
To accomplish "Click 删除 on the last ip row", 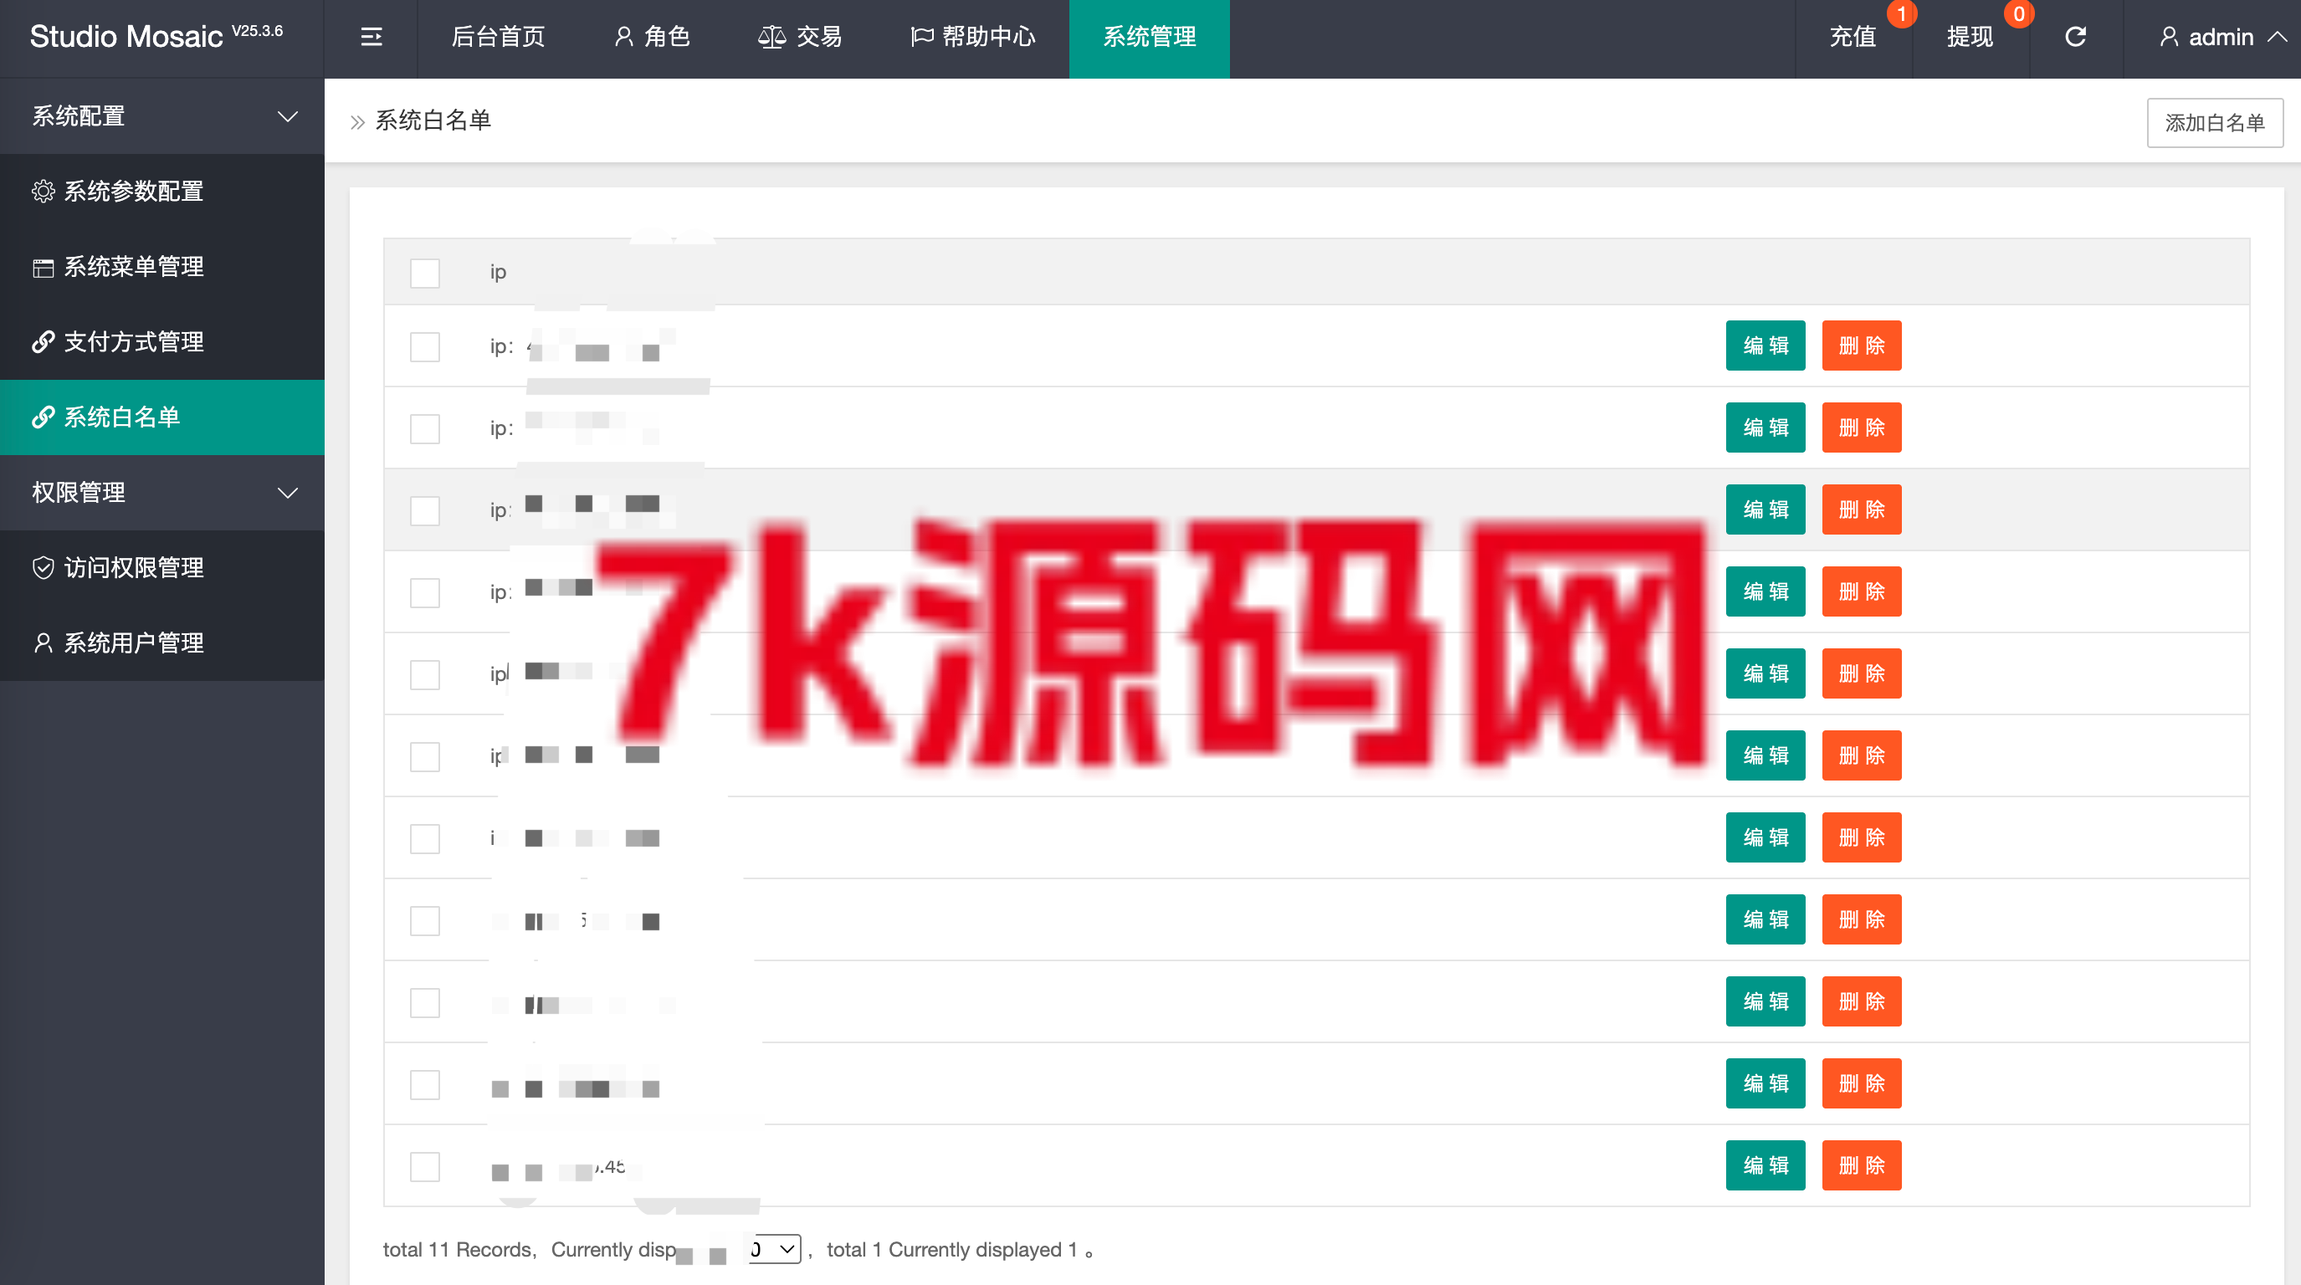I will point(1861,1165).
